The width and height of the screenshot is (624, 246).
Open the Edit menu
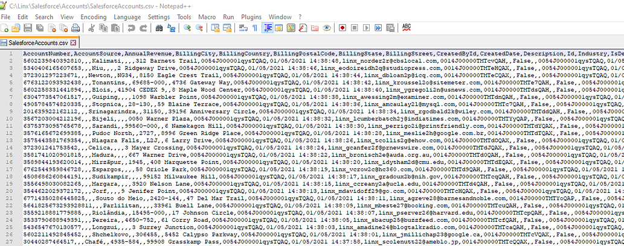(23, 17)
